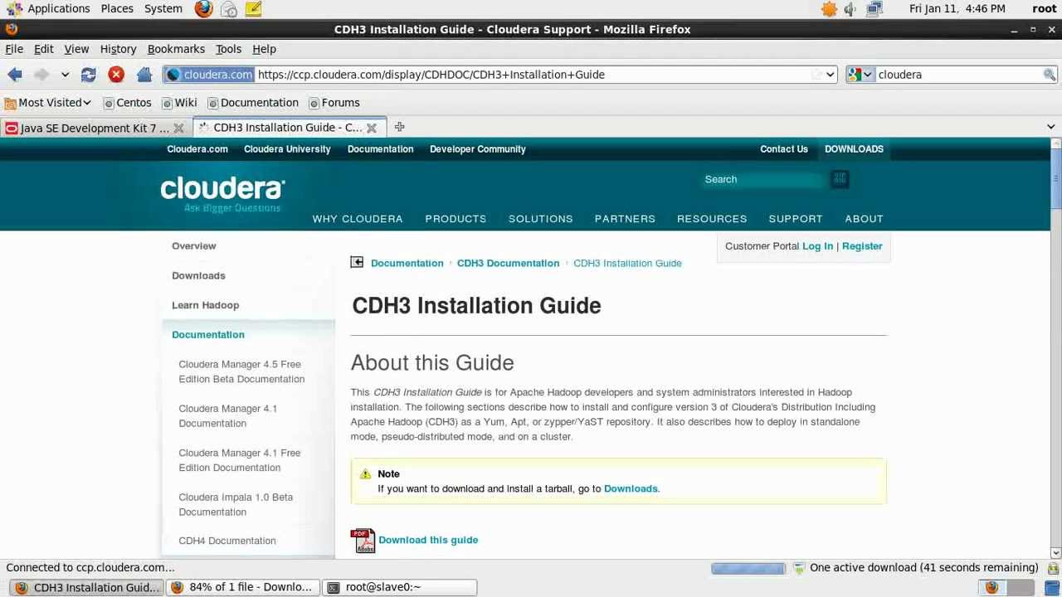Open the Tools menu
This screenshot has width=1062, height=597.
(x=228, y=49)
